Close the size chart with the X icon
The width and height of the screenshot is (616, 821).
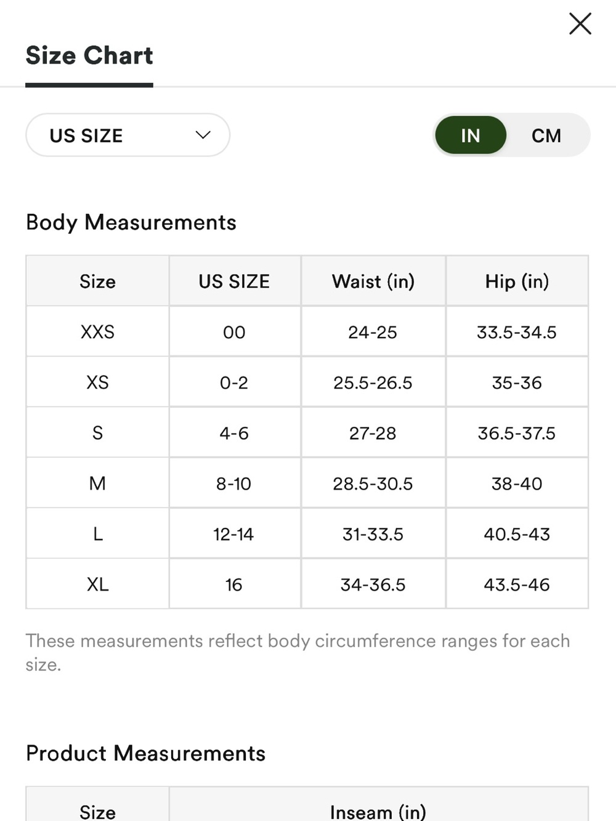pos(580,24)
